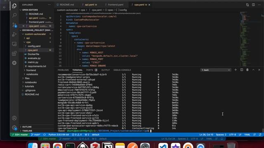This screenshot has width=264, height=148.
Task: Expand the Timeline section
Action: [x=27, y=131]
